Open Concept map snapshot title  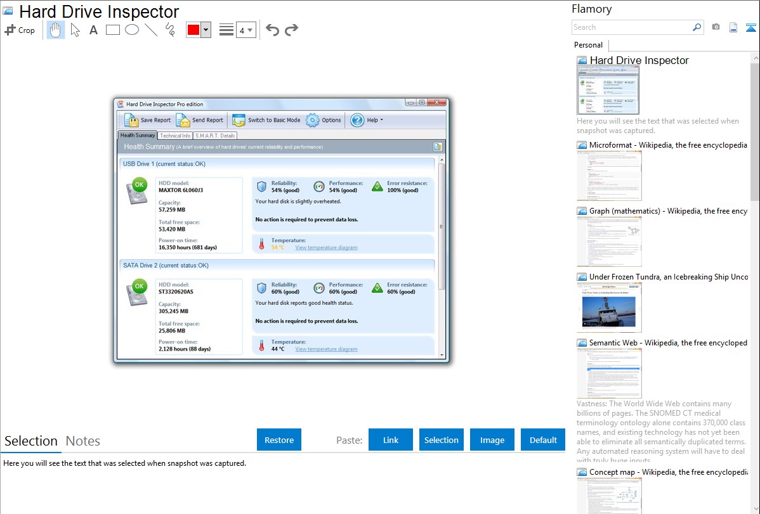tap(668, 472)
